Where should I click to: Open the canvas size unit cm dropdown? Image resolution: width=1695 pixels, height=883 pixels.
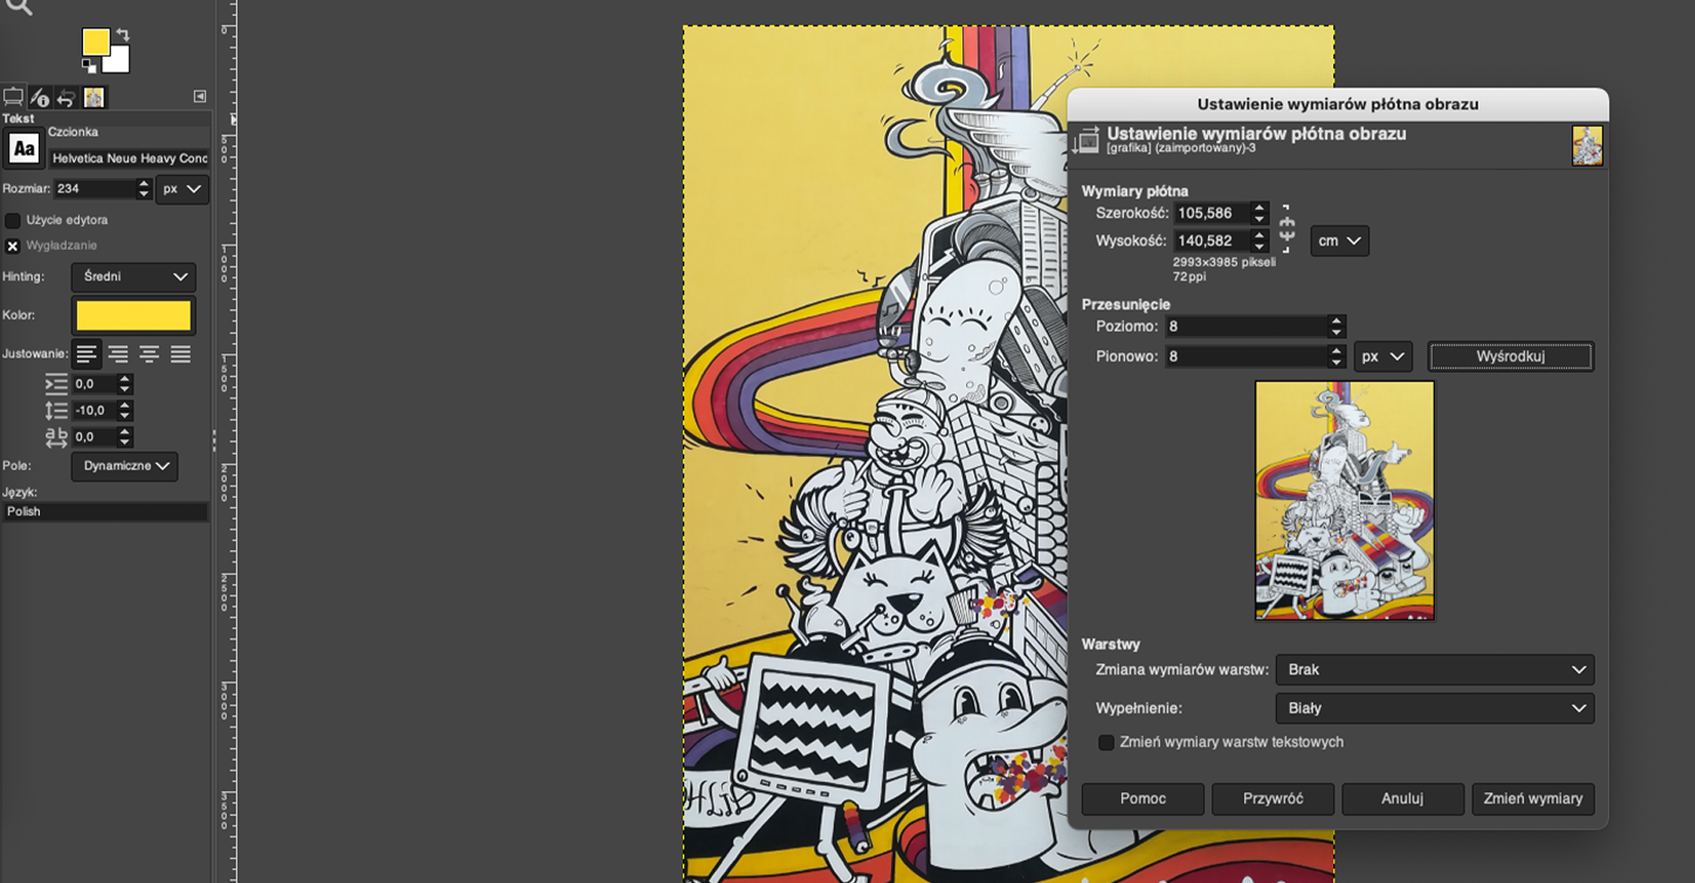[x=1339, y=240]
